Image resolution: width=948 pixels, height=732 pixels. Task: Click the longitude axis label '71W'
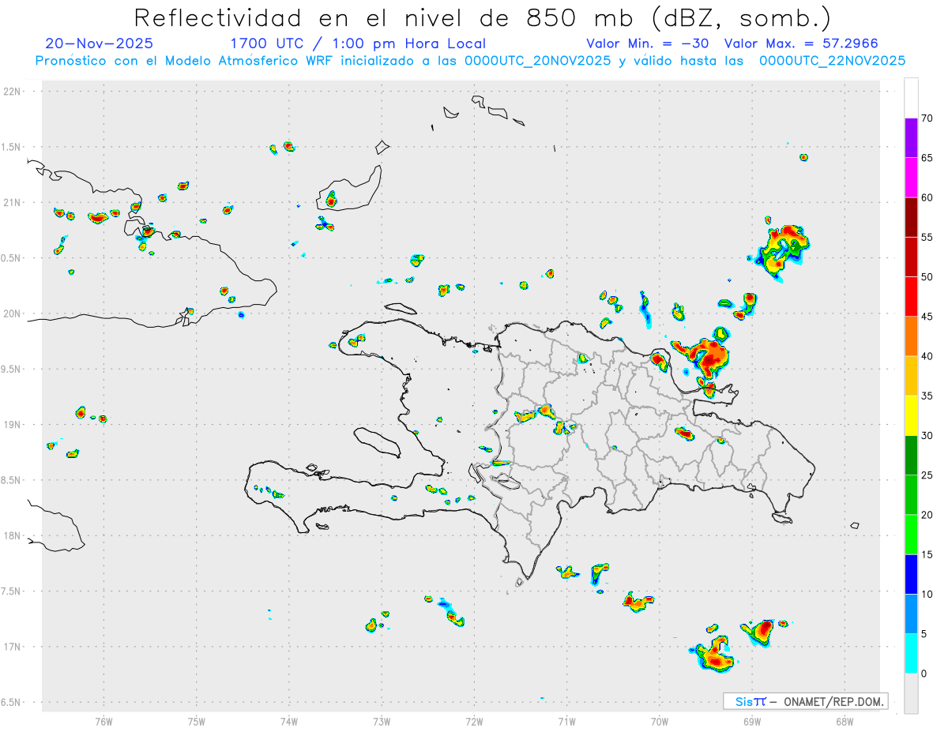[566, 721]
